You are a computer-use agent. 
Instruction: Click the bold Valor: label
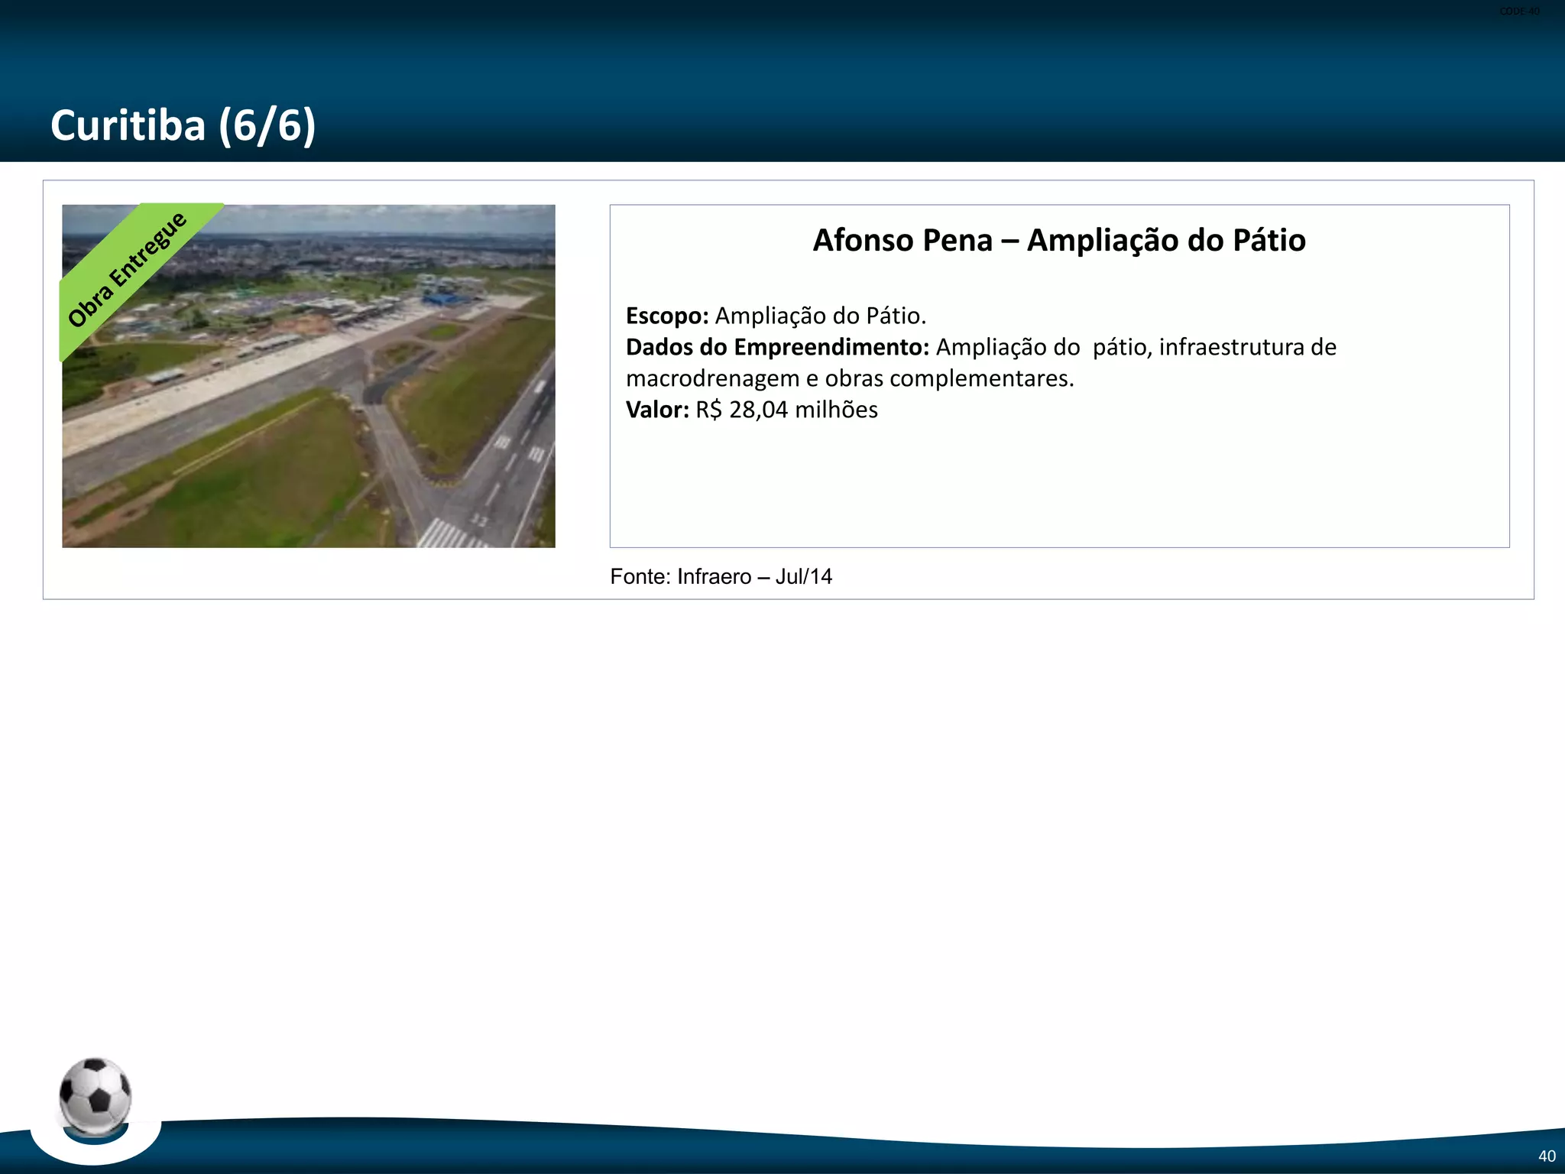click(657, 410)
